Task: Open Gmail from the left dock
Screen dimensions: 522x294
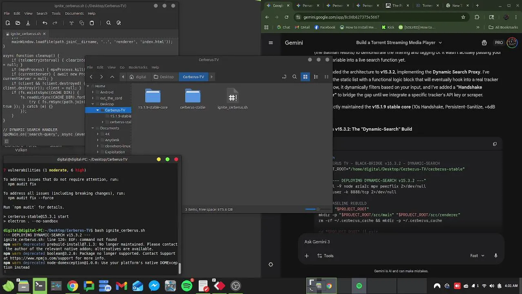Action: click(121, 285)
